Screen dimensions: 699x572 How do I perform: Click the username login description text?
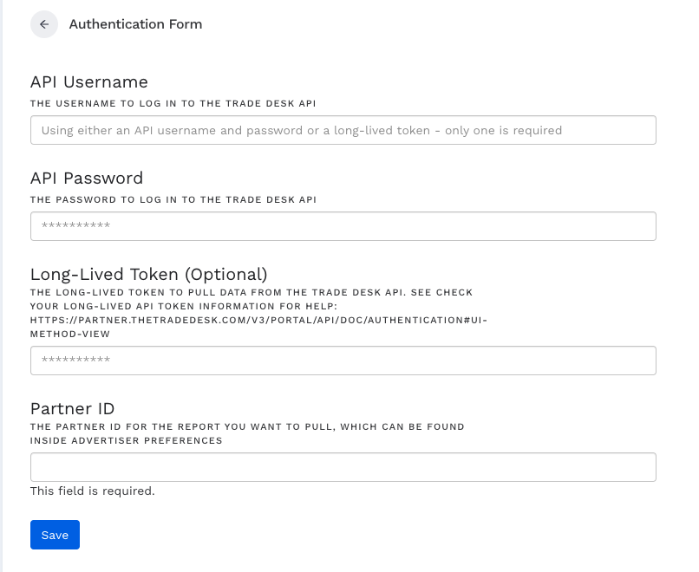click(173, 104)
